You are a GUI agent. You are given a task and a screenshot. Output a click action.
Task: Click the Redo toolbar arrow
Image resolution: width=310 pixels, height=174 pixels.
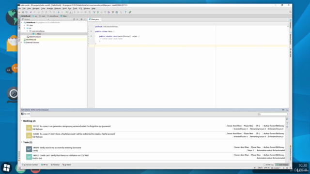(x=34, y=12)
